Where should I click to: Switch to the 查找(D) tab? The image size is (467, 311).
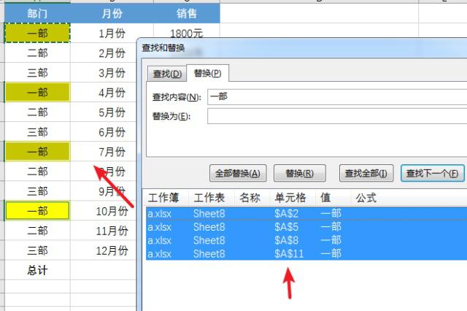(167, 74)
